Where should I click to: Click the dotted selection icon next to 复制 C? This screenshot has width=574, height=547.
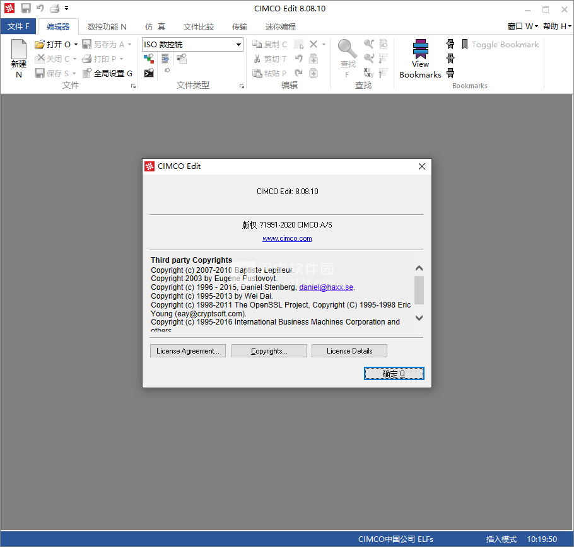[299, 45]
